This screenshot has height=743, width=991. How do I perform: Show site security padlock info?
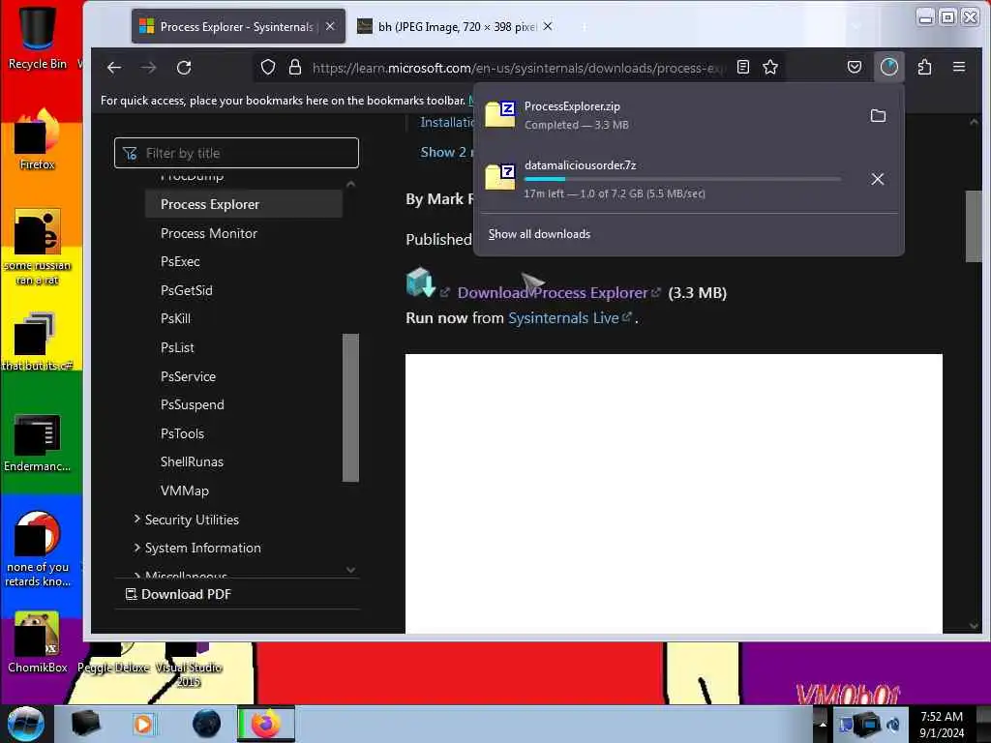coord(294,67)
